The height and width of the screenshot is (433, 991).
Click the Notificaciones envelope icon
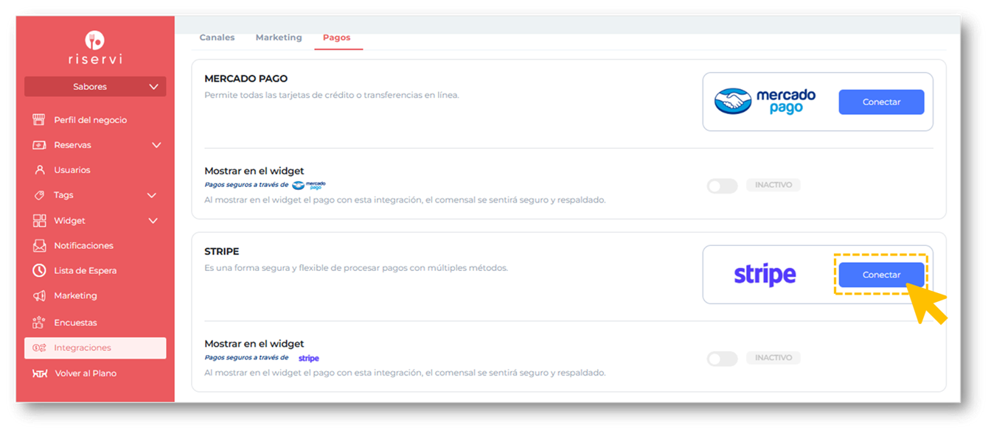point(40,246)
